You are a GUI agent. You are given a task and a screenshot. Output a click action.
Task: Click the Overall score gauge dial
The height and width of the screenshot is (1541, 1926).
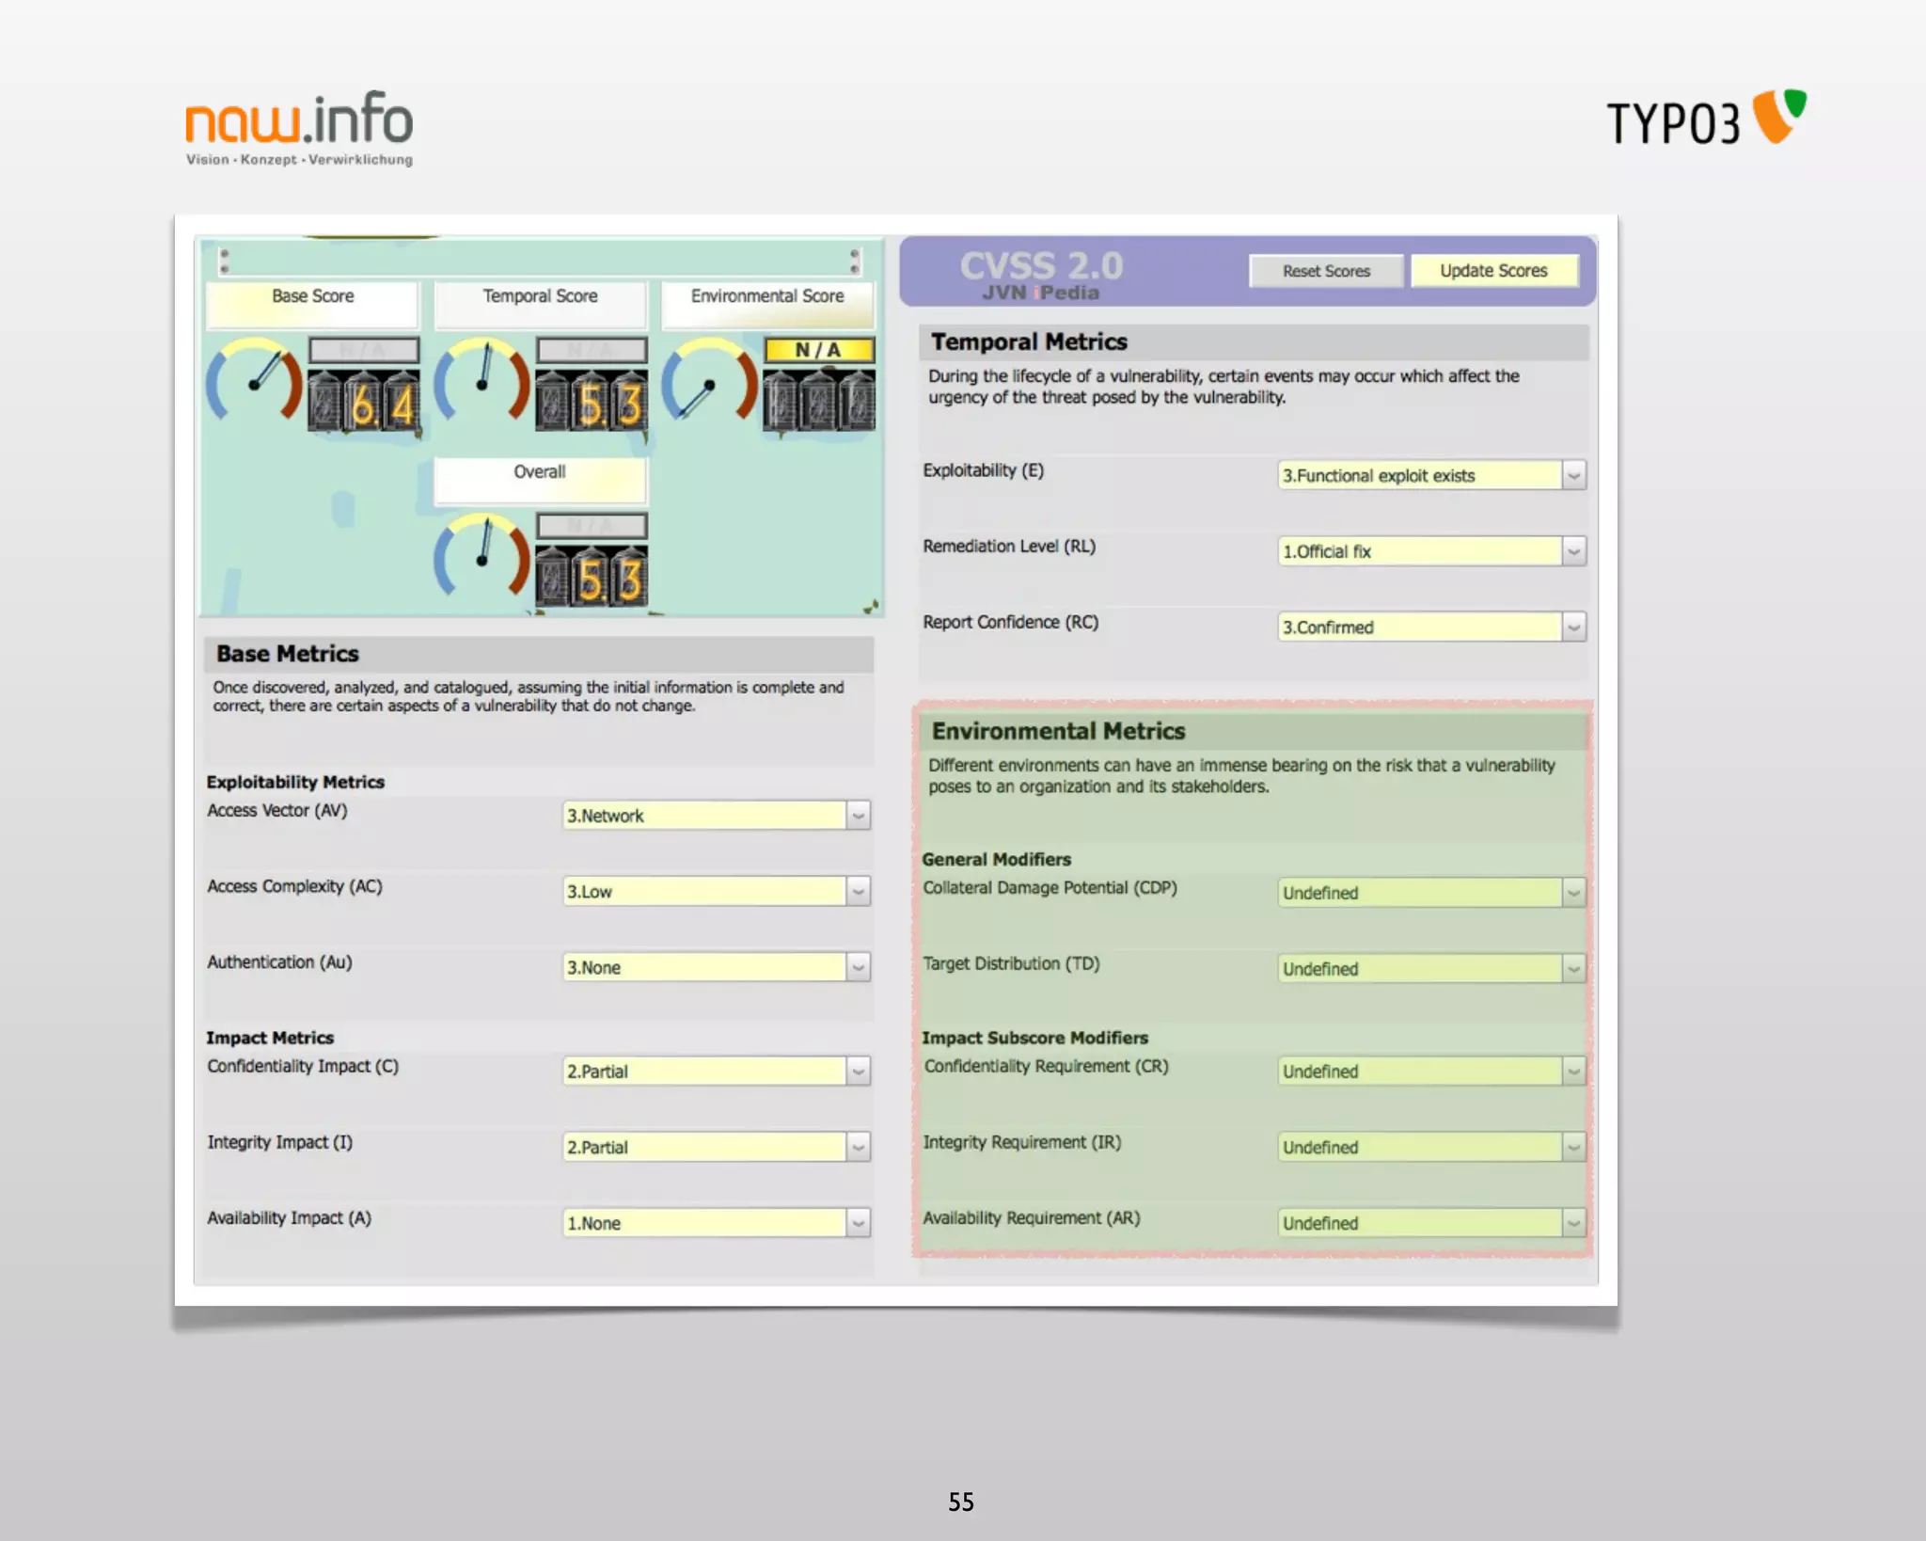482,557
